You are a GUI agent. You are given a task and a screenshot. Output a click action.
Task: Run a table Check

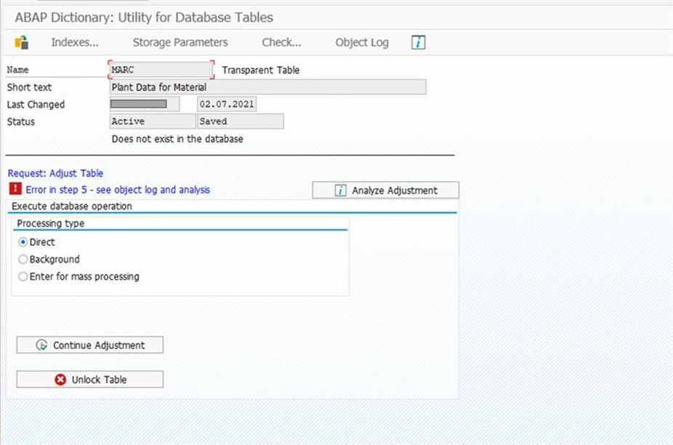281,42
